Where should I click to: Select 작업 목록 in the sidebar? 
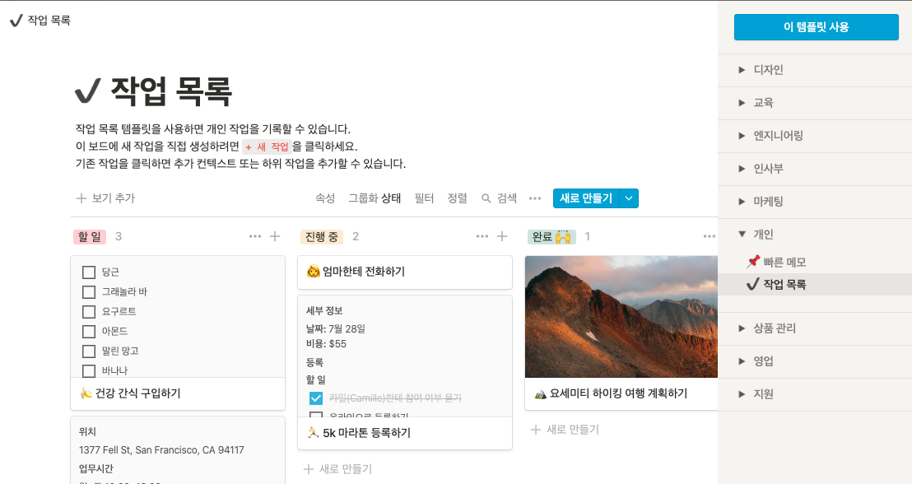click(x=815, y=284)
